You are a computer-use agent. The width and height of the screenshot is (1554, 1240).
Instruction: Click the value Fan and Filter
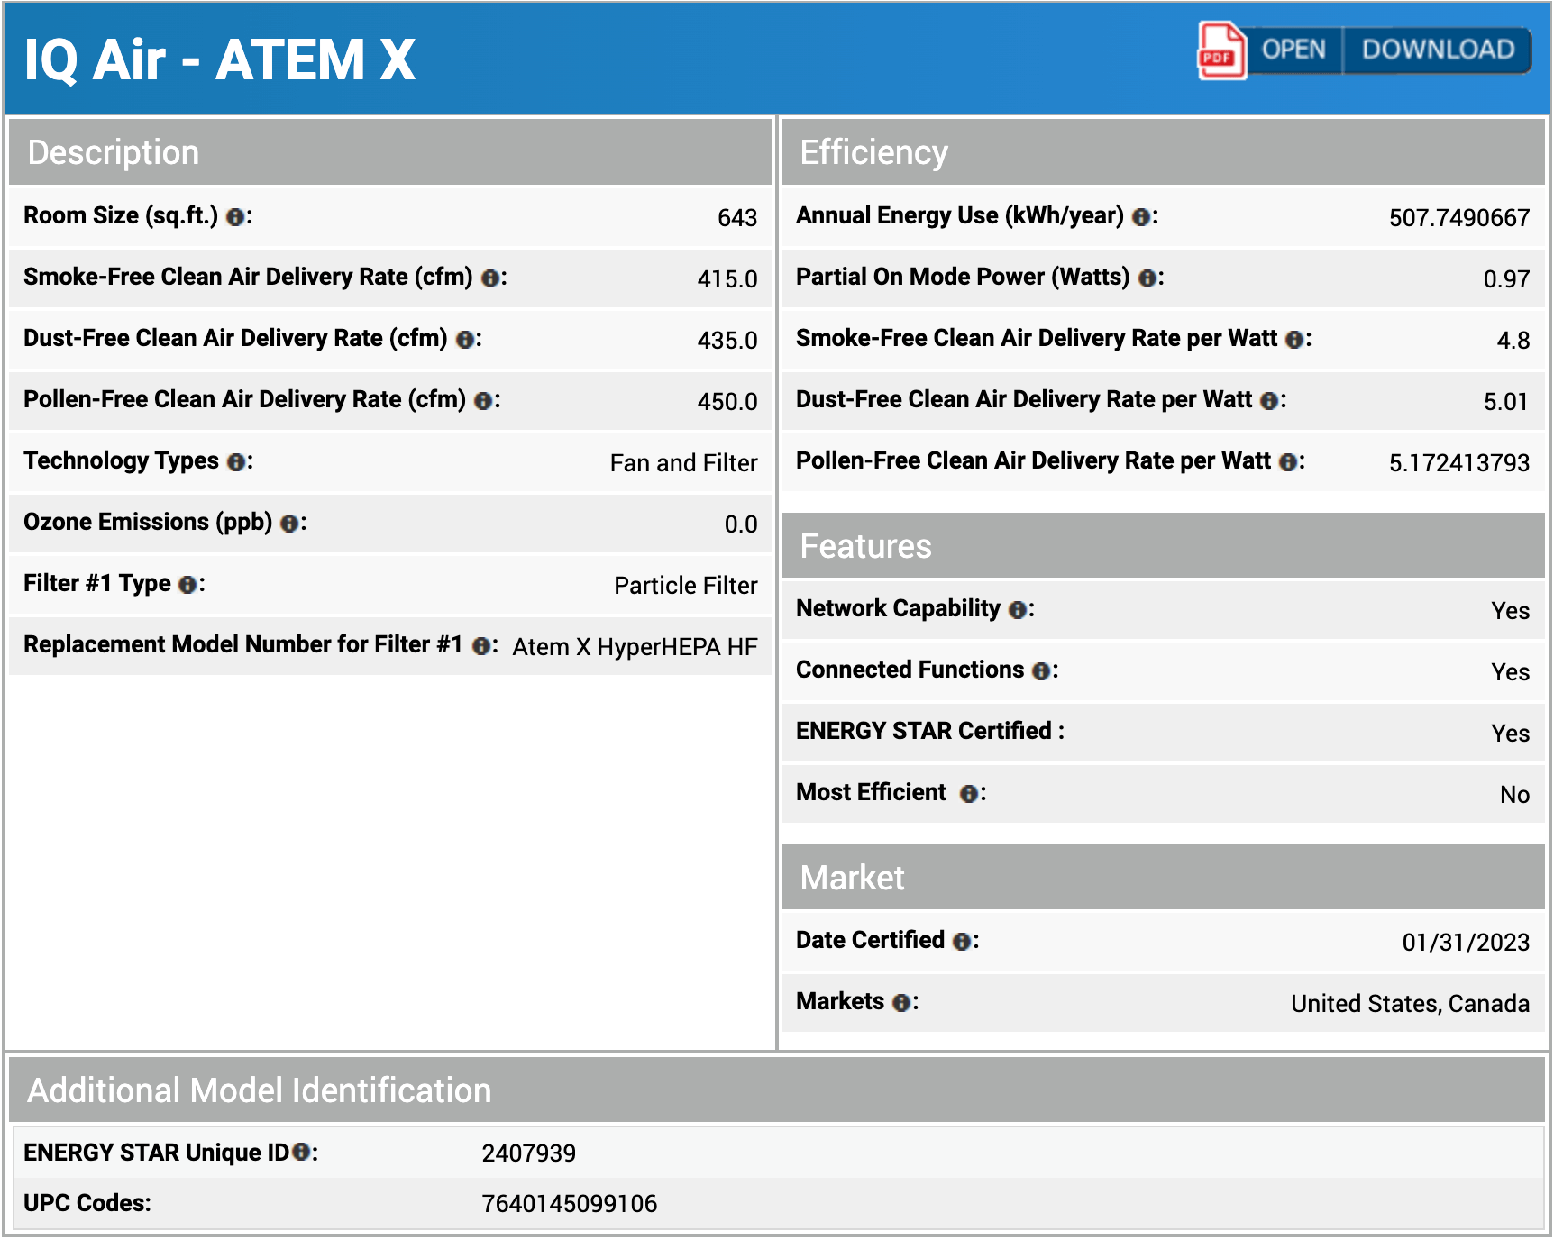tap(684, 463)
